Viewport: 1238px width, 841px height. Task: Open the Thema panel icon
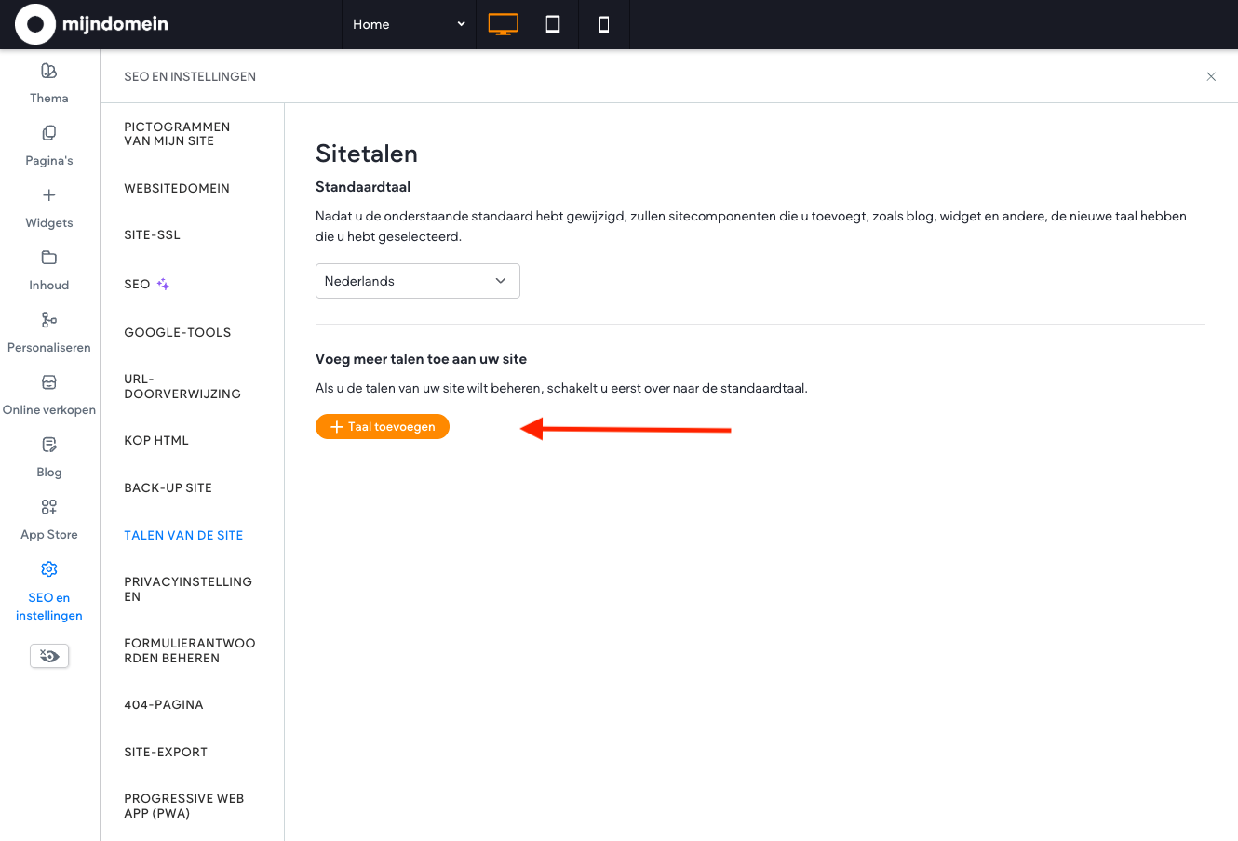tap(49, 71)
